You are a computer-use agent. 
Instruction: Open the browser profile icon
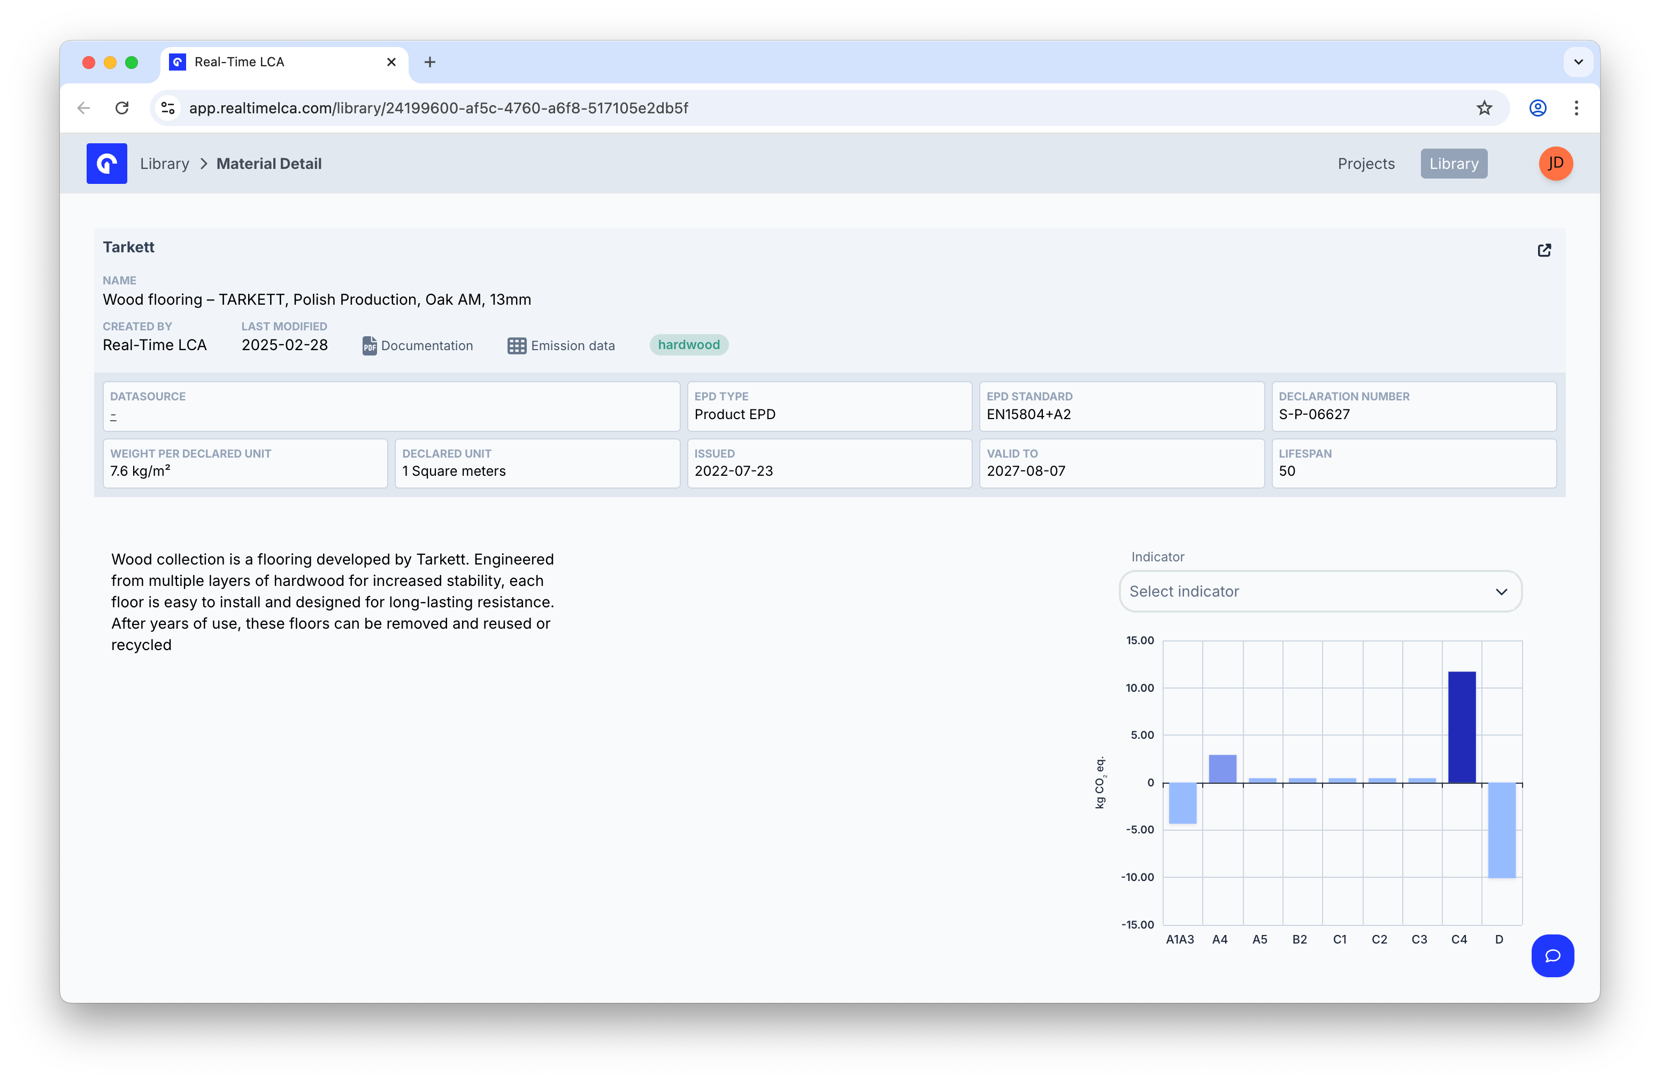(1538, 108)
